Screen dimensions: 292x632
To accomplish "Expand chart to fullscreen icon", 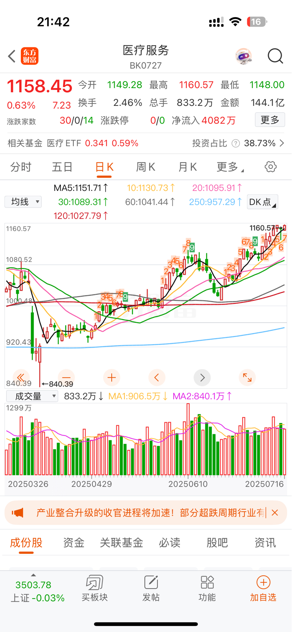I will point(247,377).
